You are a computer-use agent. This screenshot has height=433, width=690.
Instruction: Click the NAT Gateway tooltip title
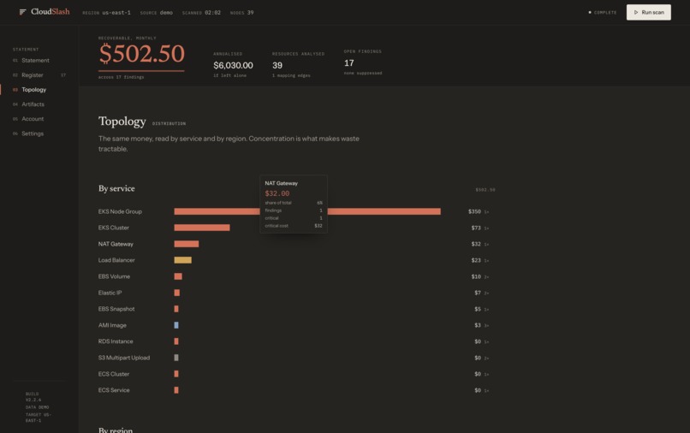pos(281,183)
